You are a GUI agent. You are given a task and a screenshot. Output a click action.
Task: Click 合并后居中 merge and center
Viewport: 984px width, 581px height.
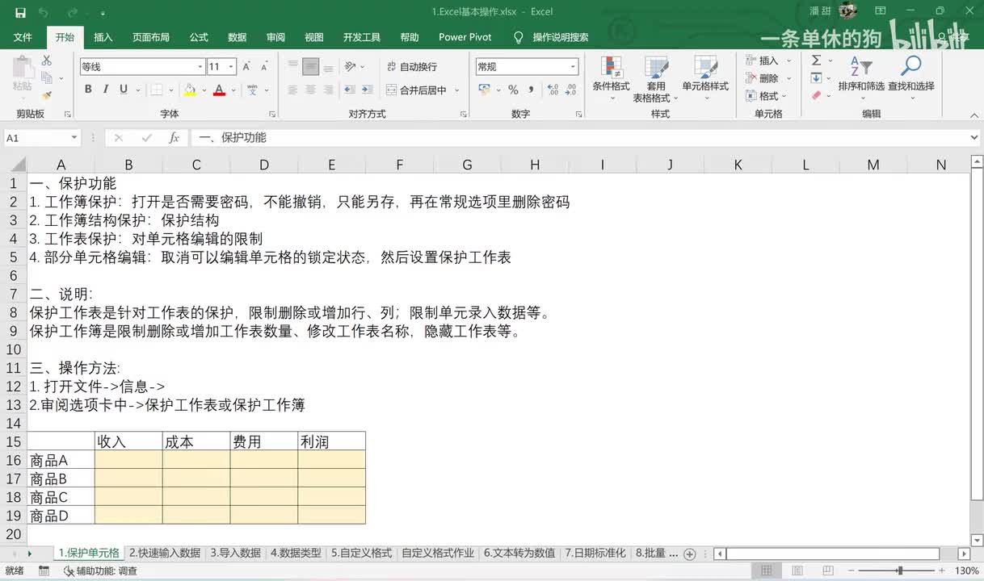pyautogui.click(x=416, y=90)
